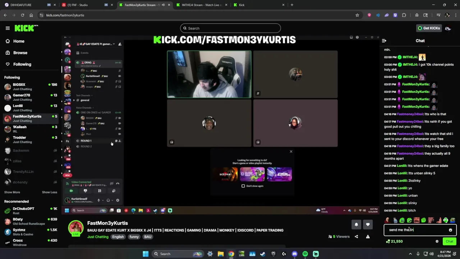Click the browser back arrow
This screenshot has width=460, height=259.
tap(5, 15)
